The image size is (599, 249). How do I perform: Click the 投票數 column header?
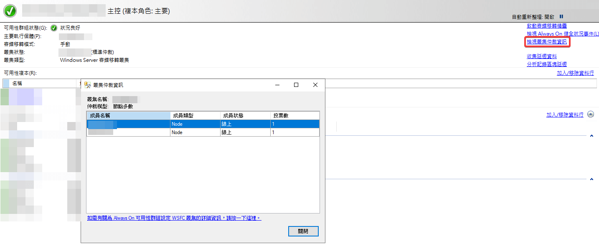point(294,116)
